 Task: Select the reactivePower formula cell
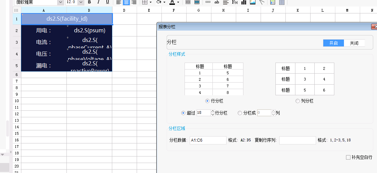pos(90,66)
